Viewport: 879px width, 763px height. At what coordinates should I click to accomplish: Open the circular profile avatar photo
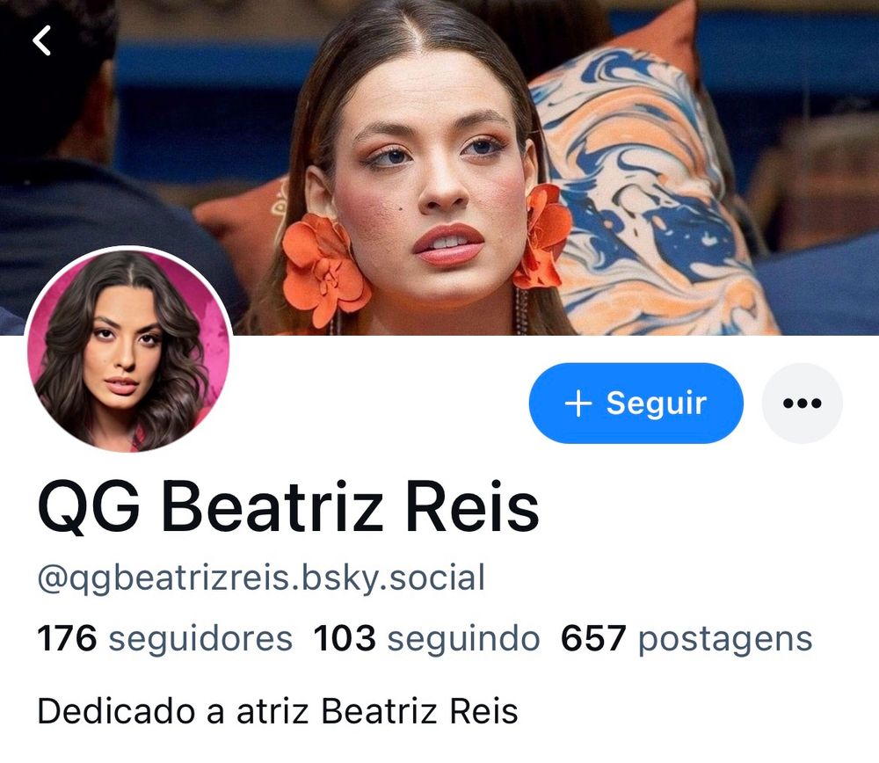[x=129, y=351]
